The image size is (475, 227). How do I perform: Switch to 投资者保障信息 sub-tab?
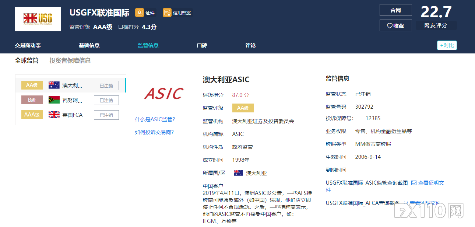(x=70, y=60)
